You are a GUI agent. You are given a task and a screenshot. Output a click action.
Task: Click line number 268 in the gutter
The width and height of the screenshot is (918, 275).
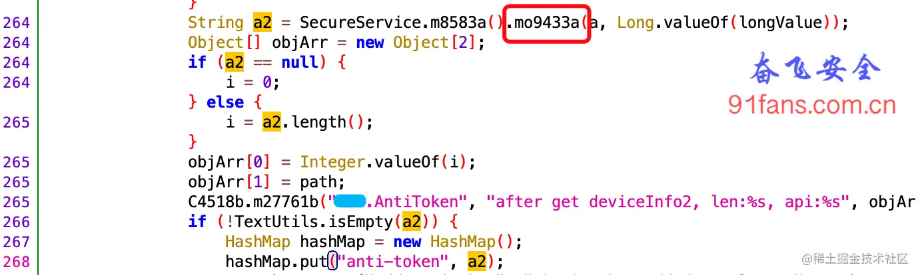click(16, 262)
